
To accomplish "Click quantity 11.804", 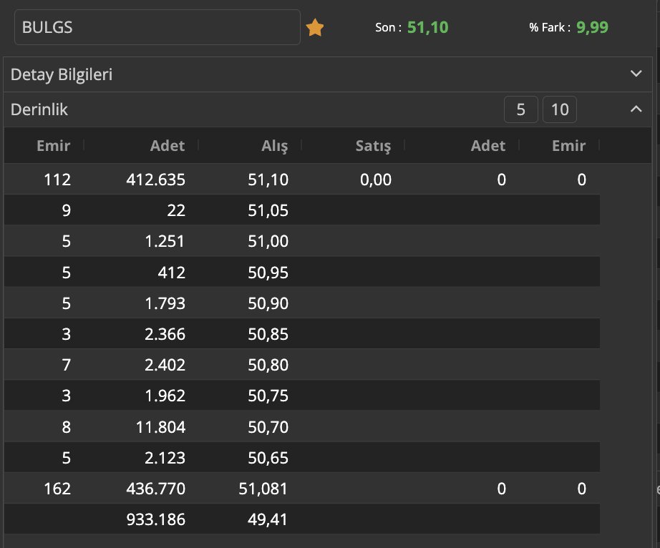I will tap(160, 427).
